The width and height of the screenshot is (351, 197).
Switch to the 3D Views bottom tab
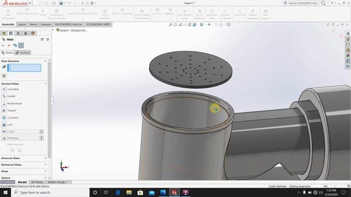37,182
